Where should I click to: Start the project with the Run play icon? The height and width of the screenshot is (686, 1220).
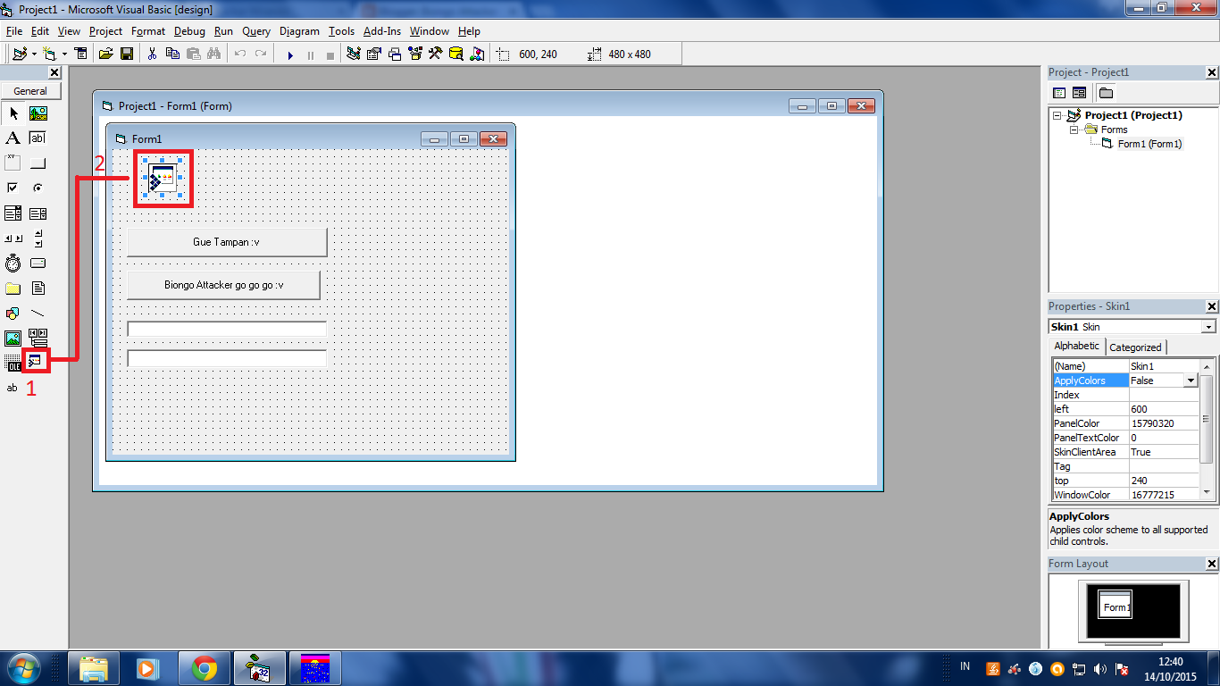point(290,54)
